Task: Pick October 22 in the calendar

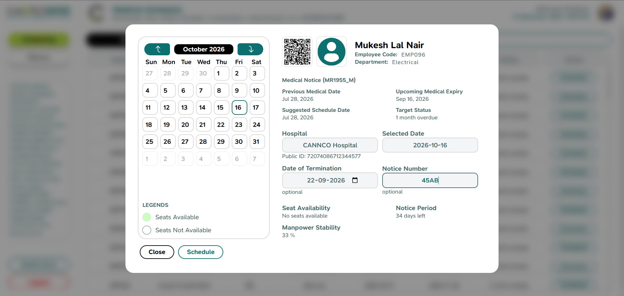Action: (222, 125)
